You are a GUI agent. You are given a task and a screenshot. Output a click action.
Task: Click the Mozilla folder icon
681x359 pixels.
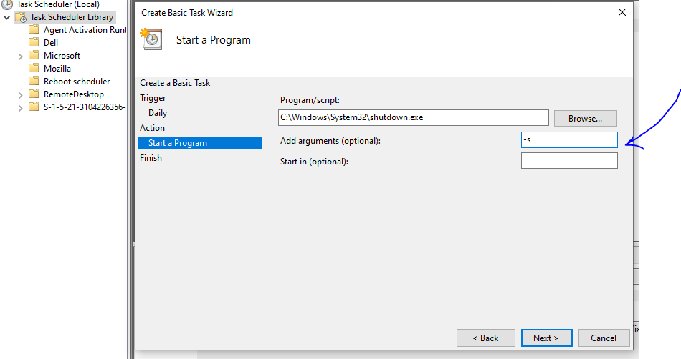[34, 68]
